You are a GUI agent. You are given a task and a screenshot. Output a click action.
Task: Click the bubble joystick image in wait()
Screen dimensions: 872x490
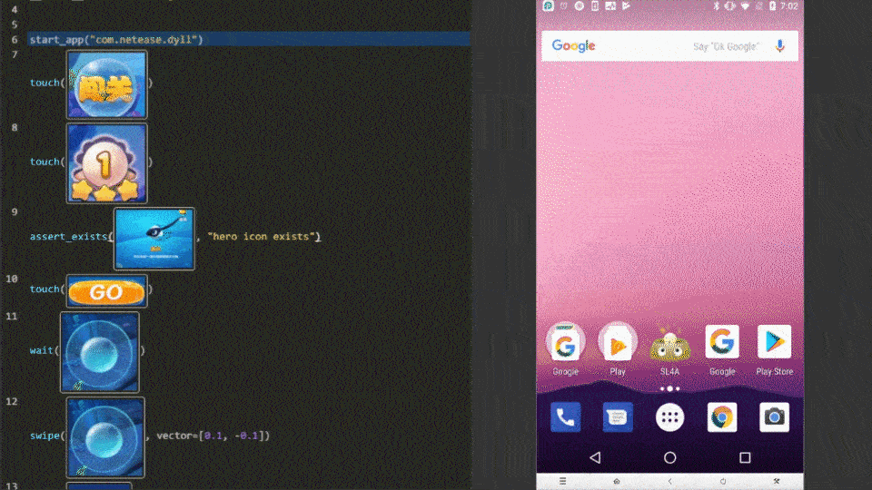(x=100, y=352)
